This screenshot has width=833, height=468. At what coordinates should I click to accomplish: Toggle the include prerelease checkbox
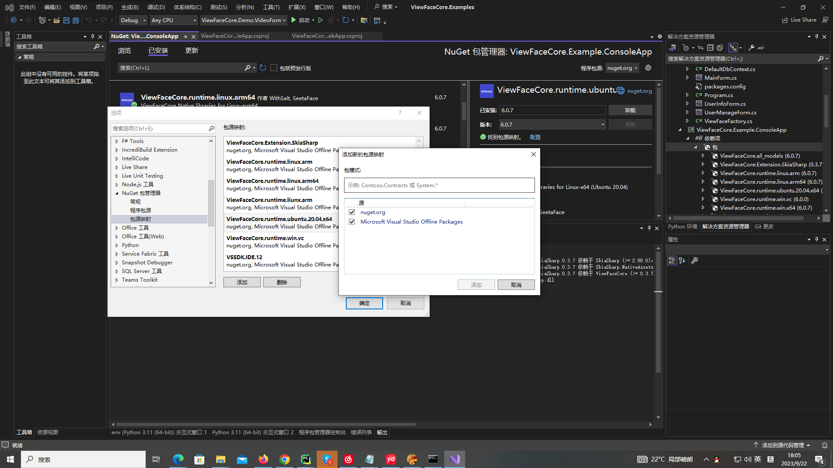[274, 68]
